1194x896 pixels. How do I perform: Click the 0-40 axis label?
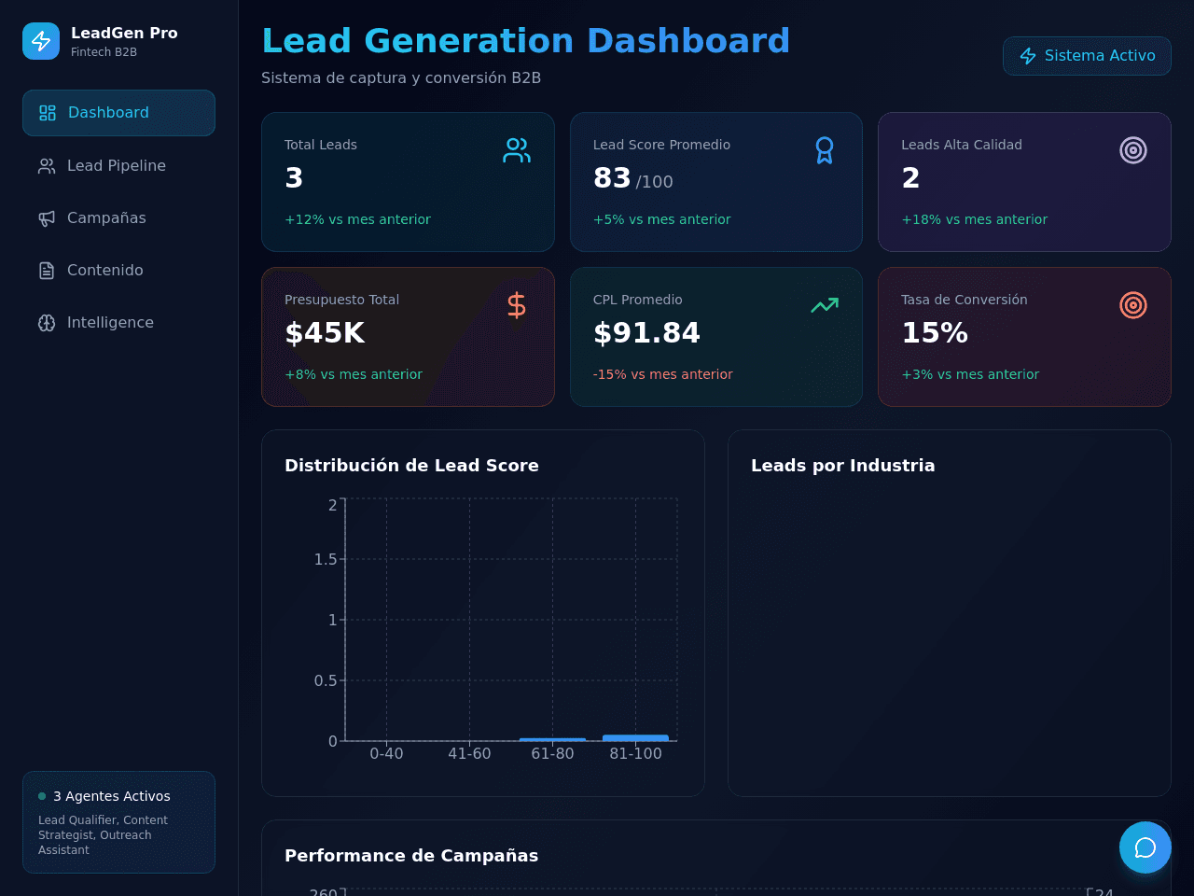(386, 753)
